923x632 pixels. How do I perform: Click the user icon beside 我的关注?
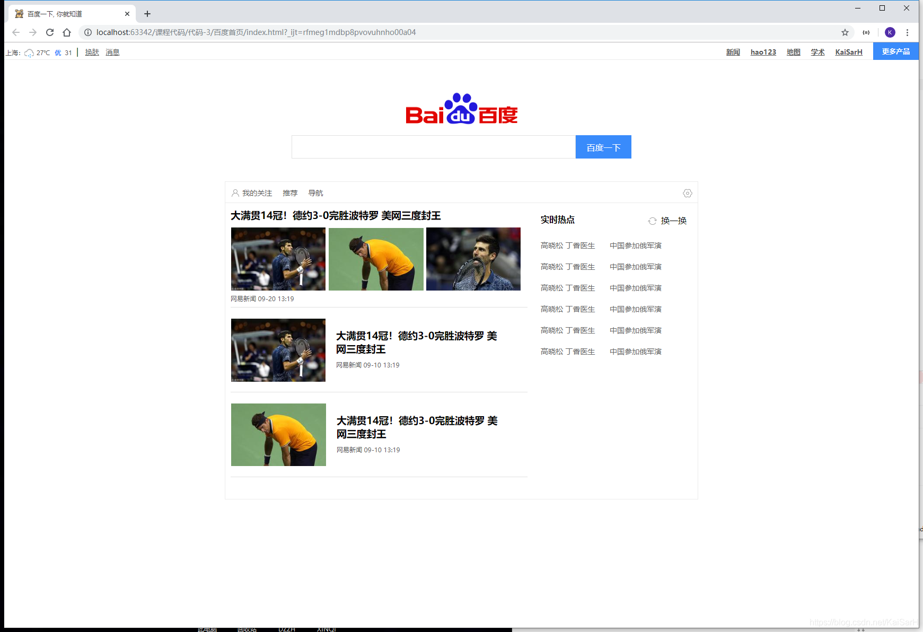coord(235,193)
